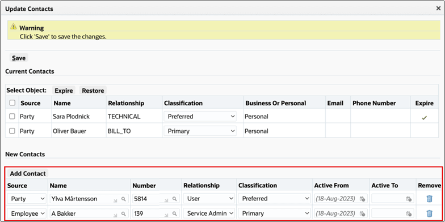Click search icon in A Bakker name field
This screenshot has height=222, width=445.
(124, 214)
